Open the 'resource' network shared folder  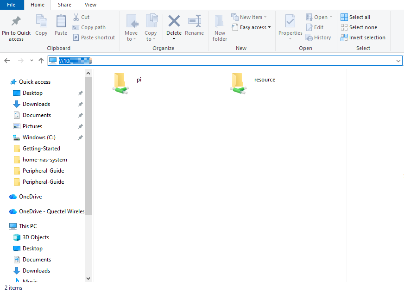pos(238,83)
